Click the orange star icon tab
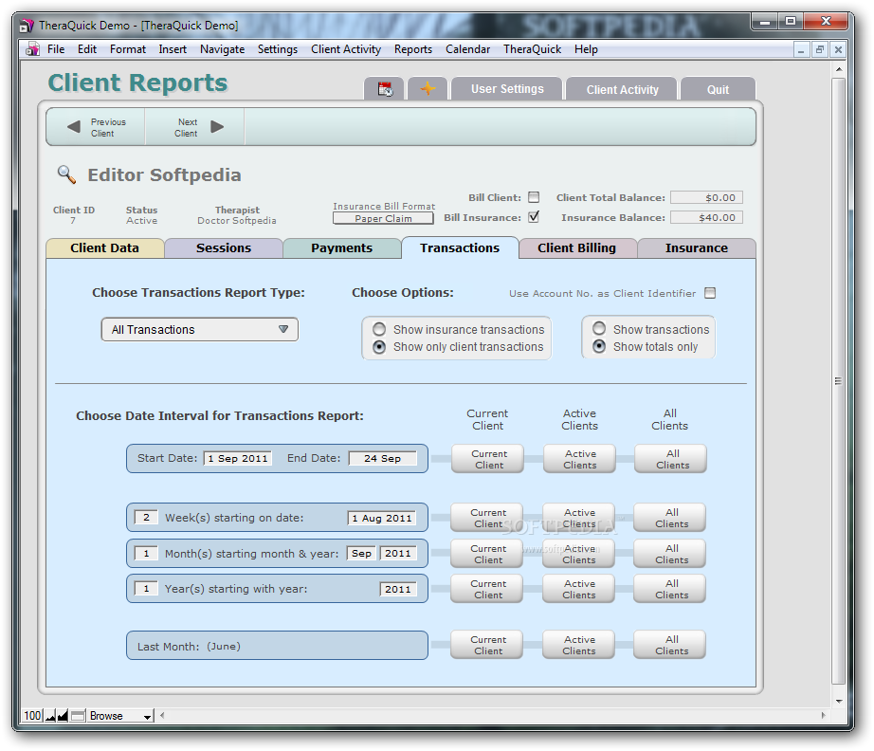Screen dimensions: 874x751 point(428,89)
